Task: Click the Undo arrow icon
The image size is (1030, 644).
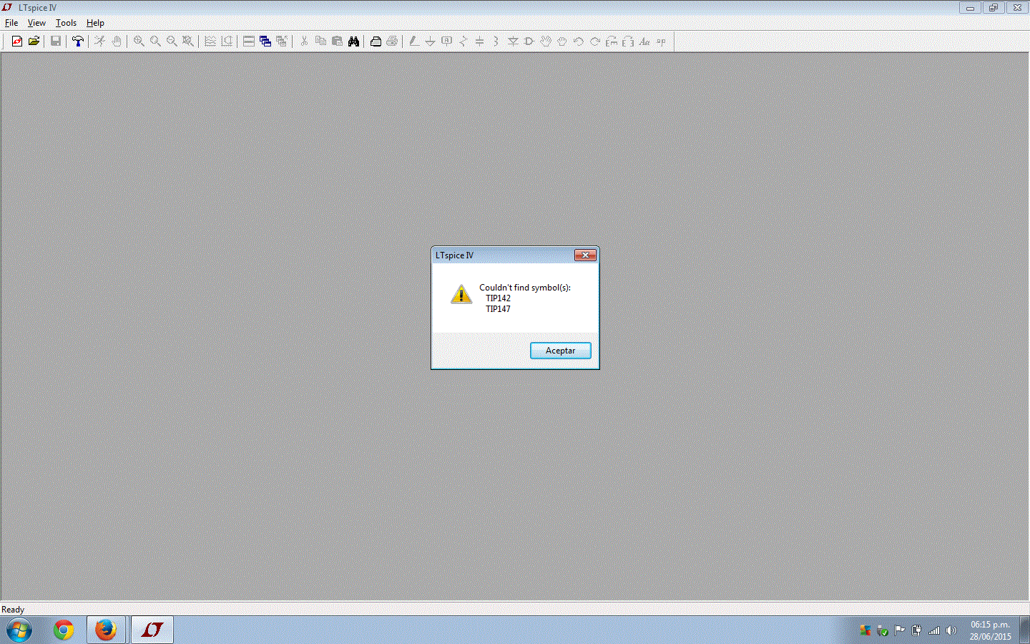Action: [579, 42]
